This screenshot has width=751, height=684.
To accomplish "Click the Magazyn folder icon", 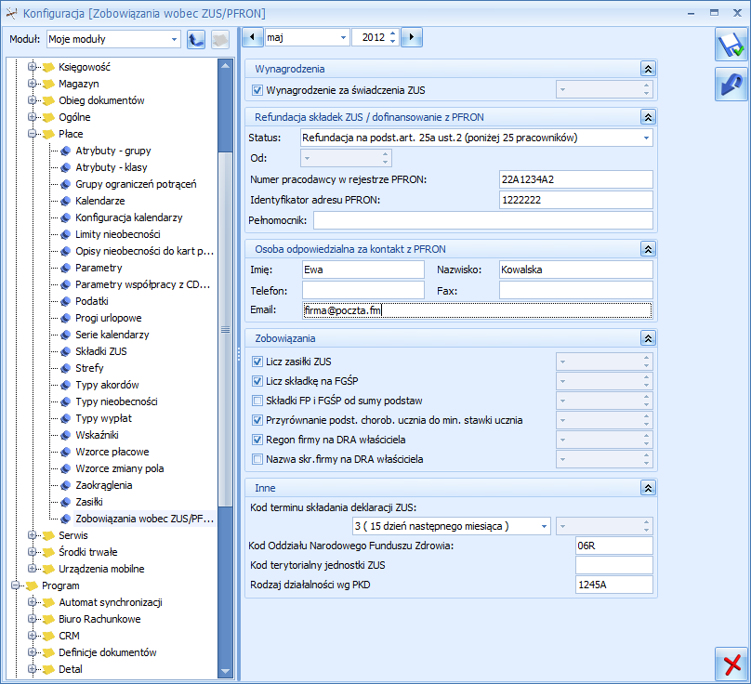I will (49, 84).
